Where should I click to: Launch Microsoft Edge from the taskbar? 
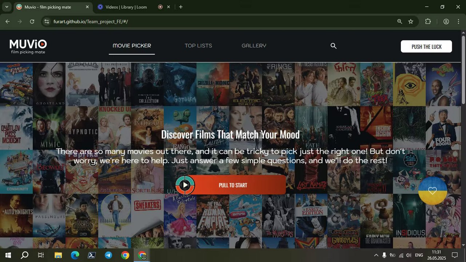(x=75, y=255)
